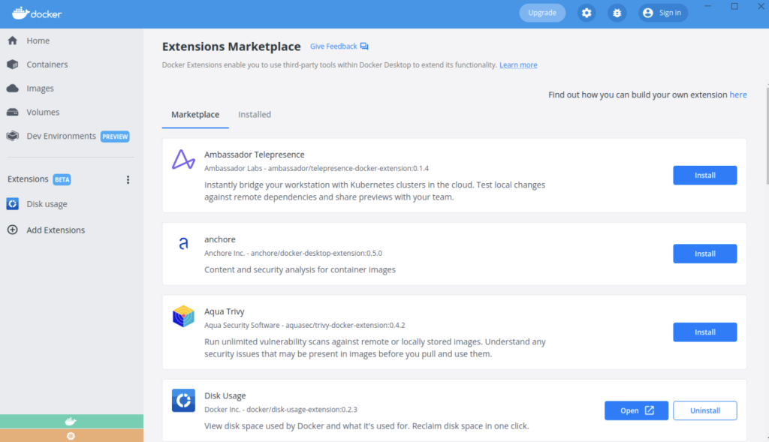The height and width of the screenshot is (442, 769).
Task: Click the Disk Usage extension logo
Action: tap(183, 401)
